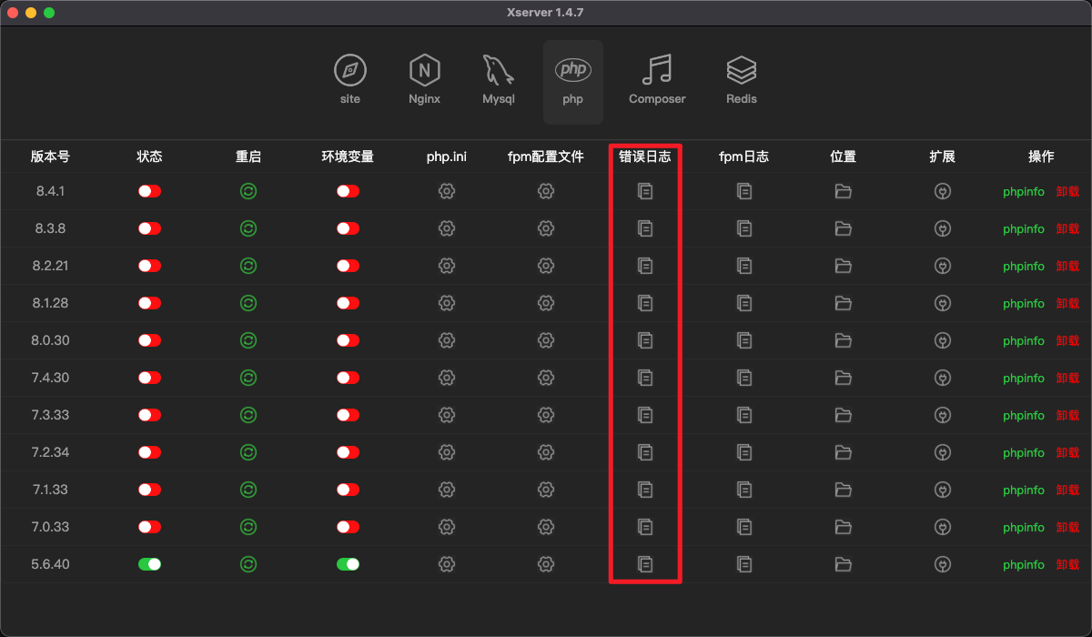Image resolution: width=1092 pixels, height=637 pixels.
Task: Turn on status for PHP 8.2.21
Action: 150,266
